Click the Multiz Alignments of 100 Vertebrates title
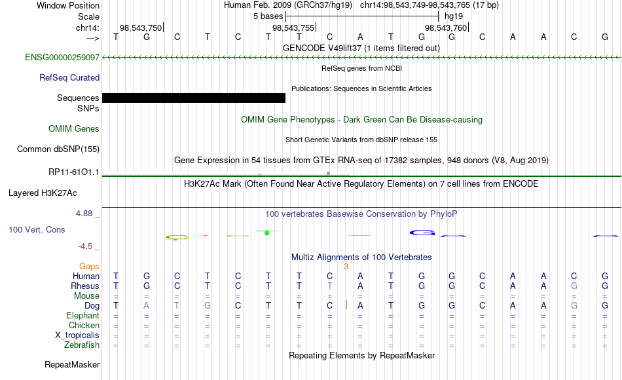The width and height of the screenshot is (622, 380). pyautogui.click(x=361, y=257)
